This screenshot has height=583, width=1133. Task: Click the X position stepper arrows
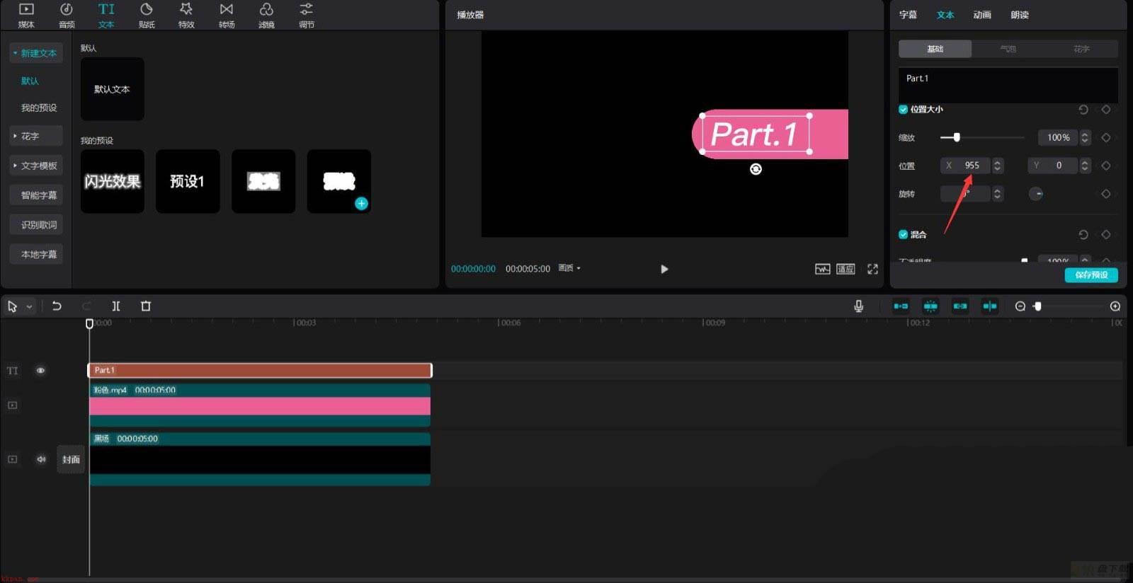click(x=997, y=166)
